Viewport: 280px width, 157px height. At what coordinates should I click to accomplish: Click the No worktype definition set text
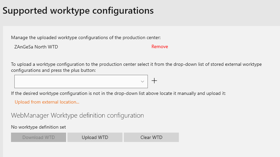point(38,127)
